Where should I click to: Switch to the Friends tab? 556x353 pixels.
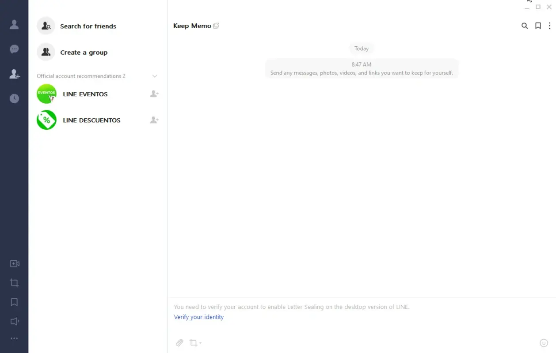pos(15,25)
